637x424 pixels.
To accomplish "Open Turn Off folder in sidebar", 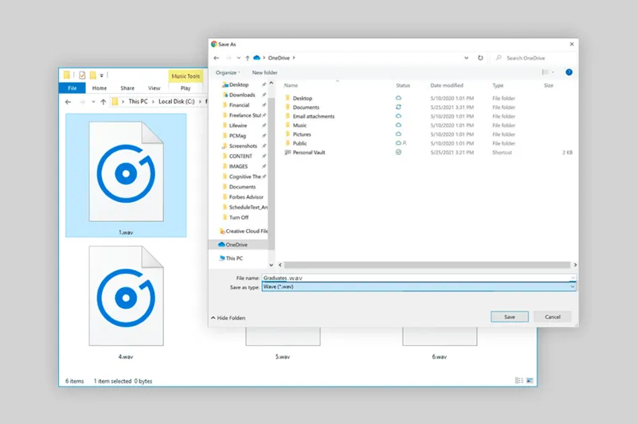I will point(238,217).
